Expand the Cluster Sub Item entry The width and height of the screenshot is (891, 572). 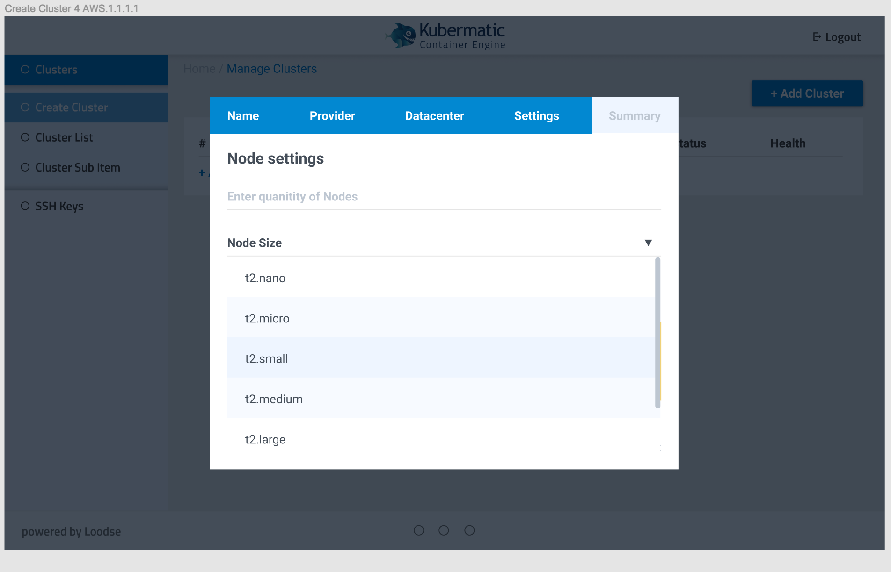click(77, 167)
